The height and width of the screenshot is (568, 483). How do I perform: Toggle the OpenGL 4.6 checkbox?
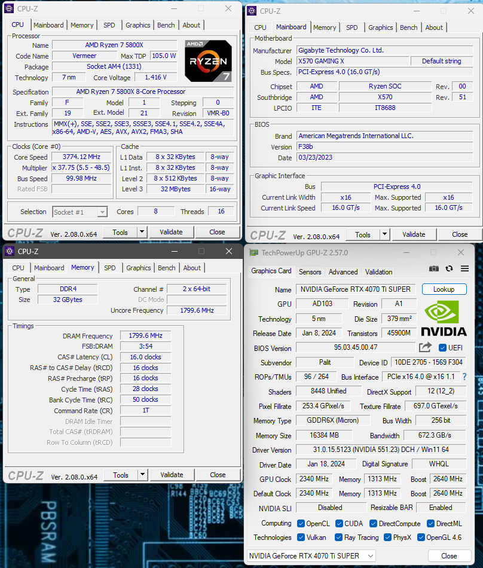pos(421,538)
